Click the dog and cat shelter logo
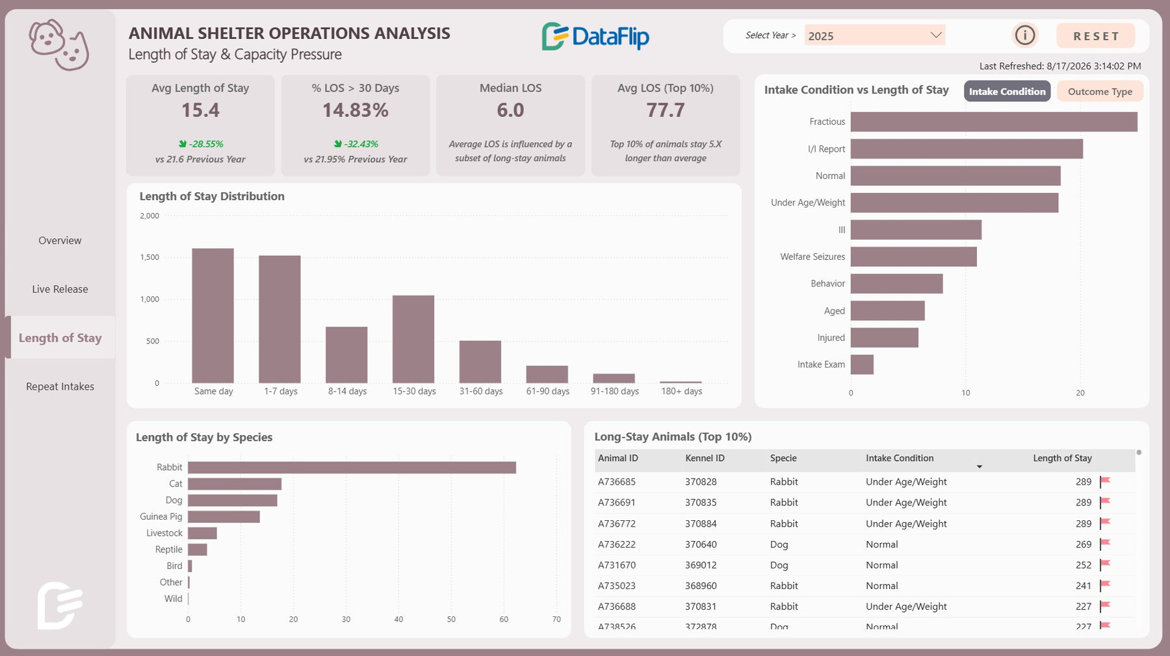This screenshot has height=656, width=1170. pos(59,45)
